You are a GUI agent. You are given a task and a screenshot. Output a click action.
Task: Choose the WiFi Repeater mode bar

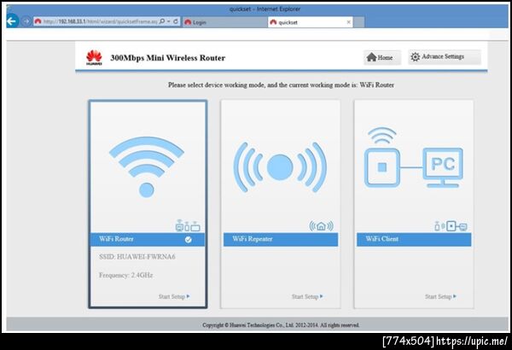[281, 239]
